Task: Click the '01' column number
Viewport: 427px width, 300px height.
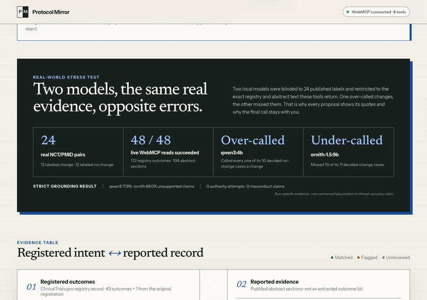Action: click(31, 287)
